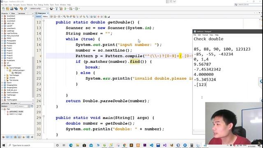Screen dimensions: 263x148
Task: Build project with the hammer icon
Action: tap(57, 9)
